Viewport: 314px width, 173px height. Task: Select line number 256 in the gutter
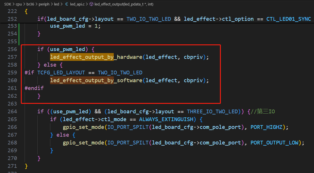click(12, 49)
